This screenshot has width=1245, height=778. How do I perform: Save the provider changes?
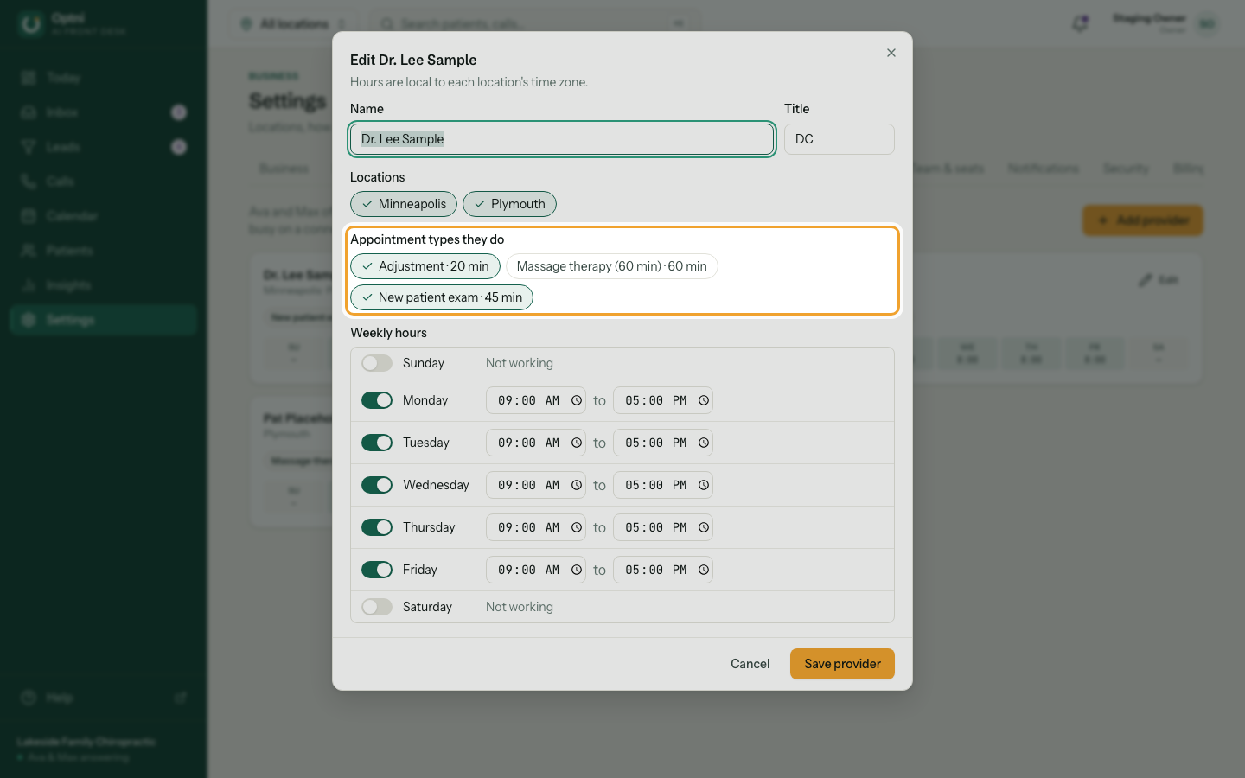(x=842, y=664)
